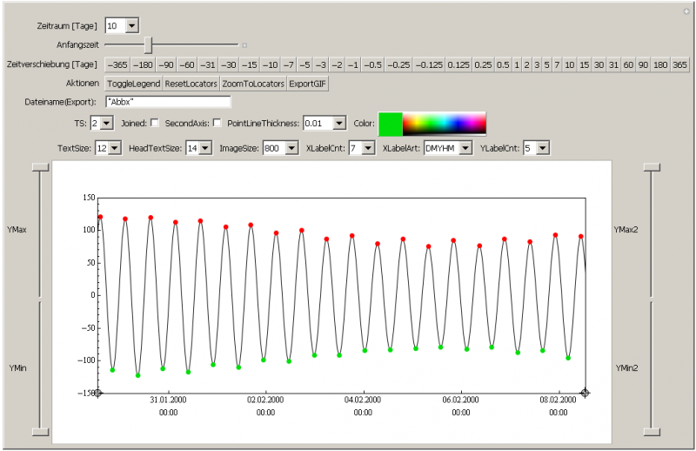The height and width of the screenshot is (451, 696).
Task: Pick a color from the rainbow color bar
Action: (x=445, y=124)
